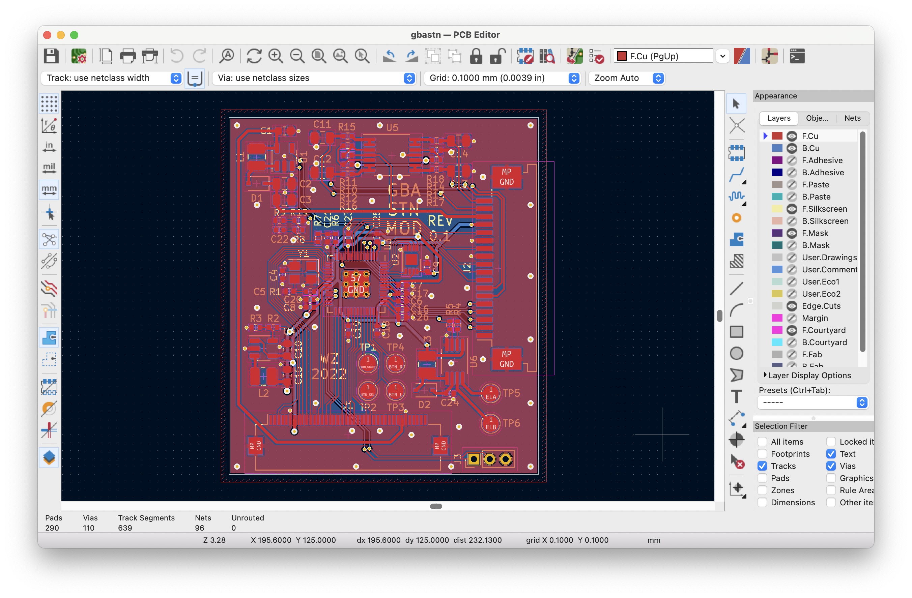This screenshot has width=912, height=598.
Task: Undo the last edit
Action: (x=177, y=56)
